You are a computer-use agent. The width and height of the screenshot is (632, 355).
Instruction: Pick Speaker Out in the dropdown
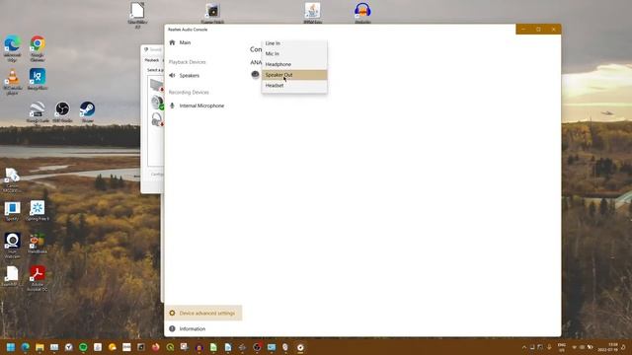[x=294, y=75]
